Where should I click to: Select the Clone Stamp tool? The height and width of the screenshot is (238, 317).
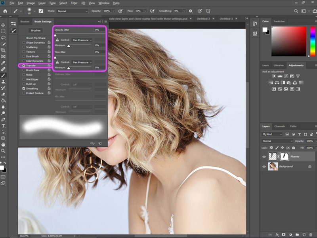point(3,82)
